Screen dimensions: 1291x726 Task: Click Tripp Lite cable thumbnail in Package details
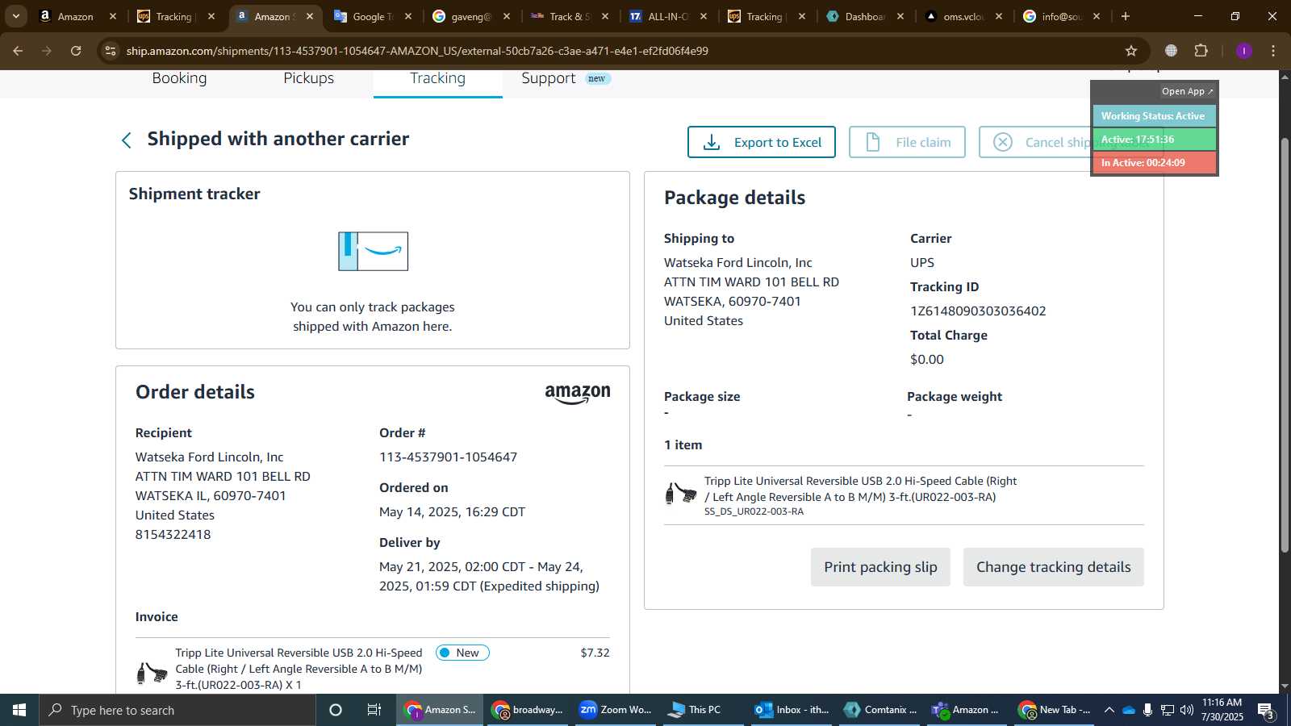680,493
